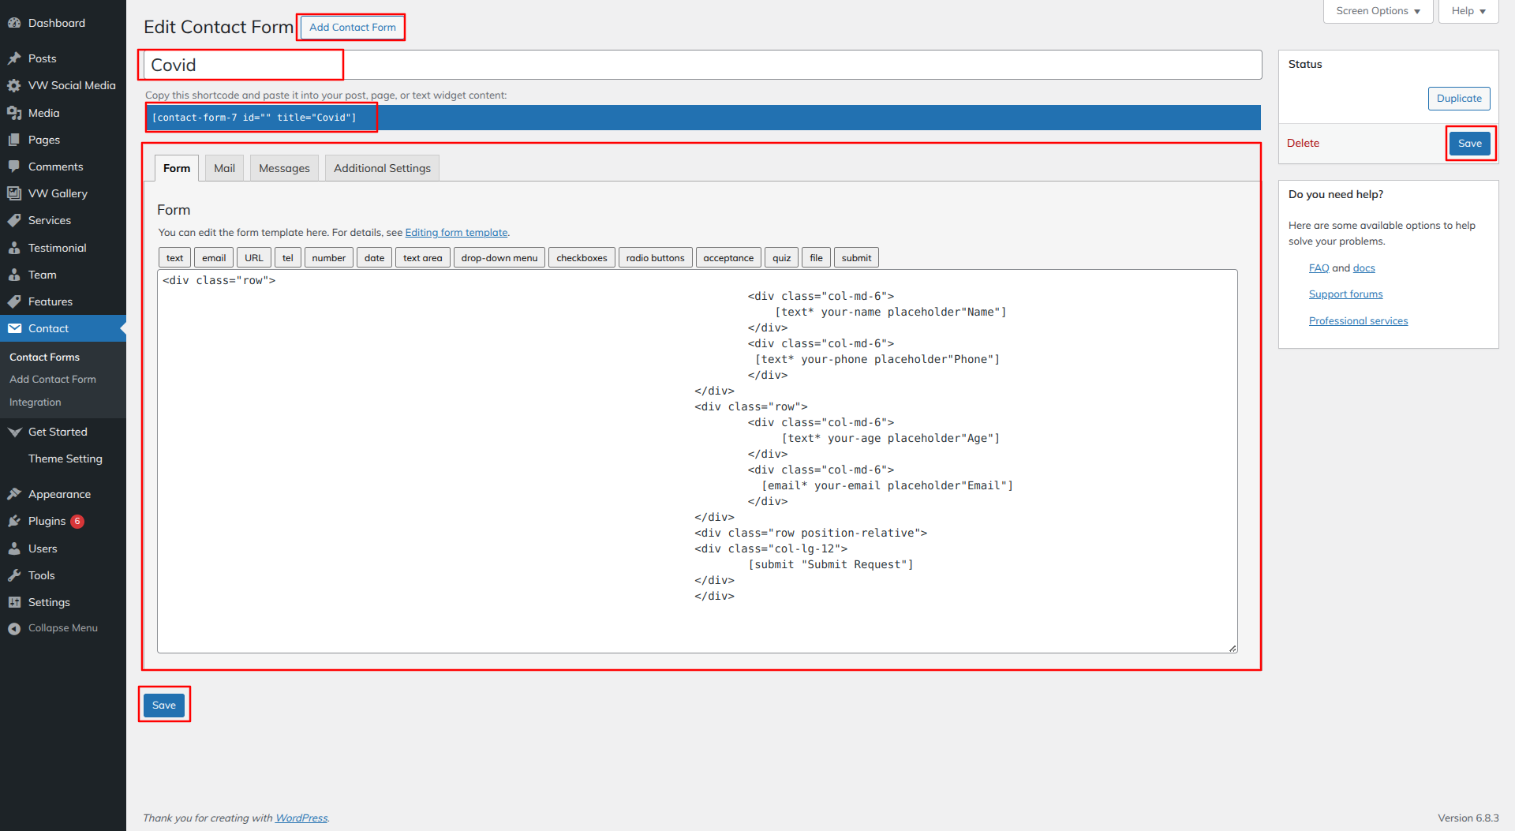
Task: Expand the Help dropdown panel
Action: pos(1468,11)
